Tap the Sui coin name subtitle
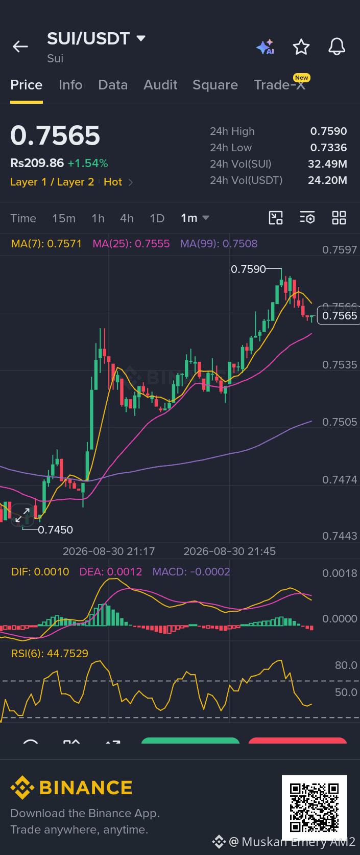 [55, 59]
